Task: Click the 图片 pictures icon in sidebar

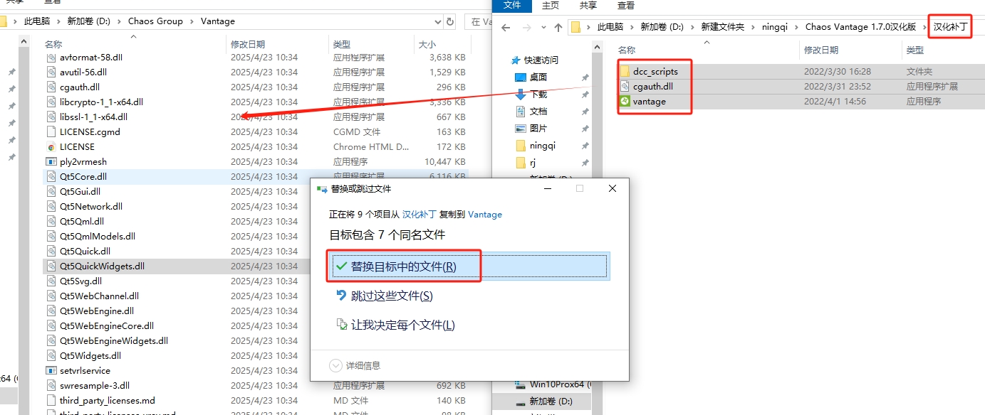Action: click(x=521, y=128)
